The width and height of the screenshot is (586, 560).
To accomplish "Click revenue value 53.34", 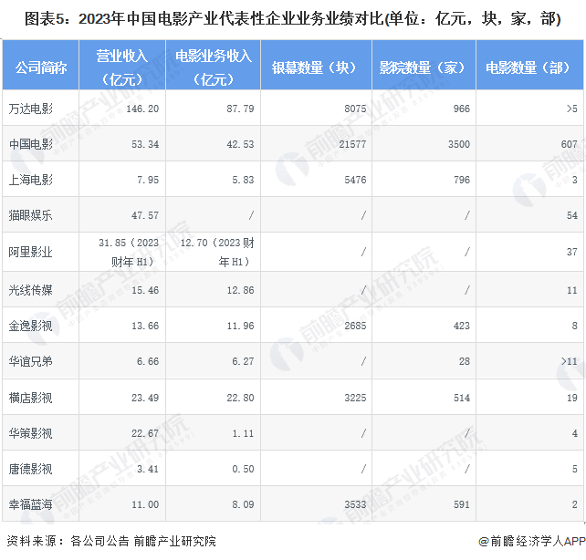I will pyautogui.click(x=145, y=144).
